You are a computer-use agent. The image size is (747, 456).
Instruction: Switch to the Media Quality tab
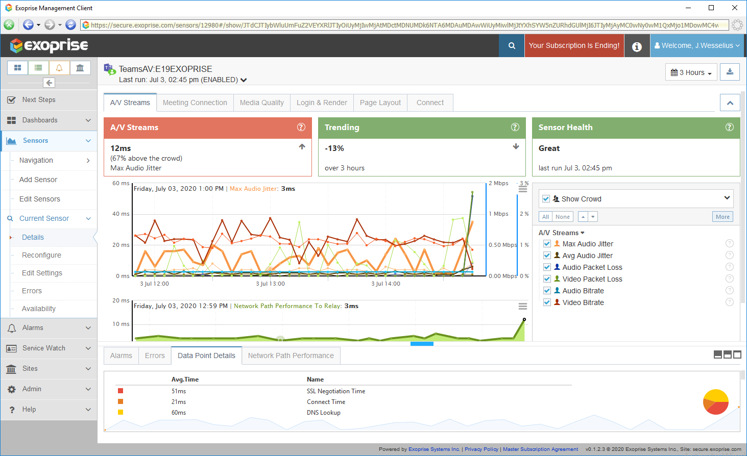261,103
